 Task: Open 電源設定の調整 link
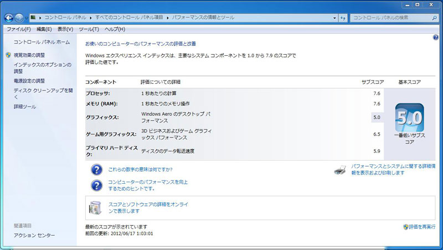tap(29, 81)
